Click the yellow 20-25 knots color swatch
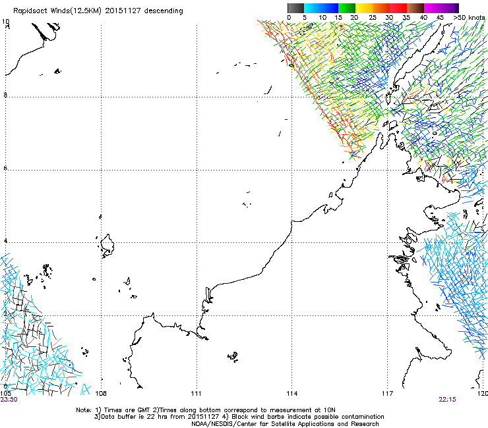This screenshot has height=428, width=488. pos(364,8)
